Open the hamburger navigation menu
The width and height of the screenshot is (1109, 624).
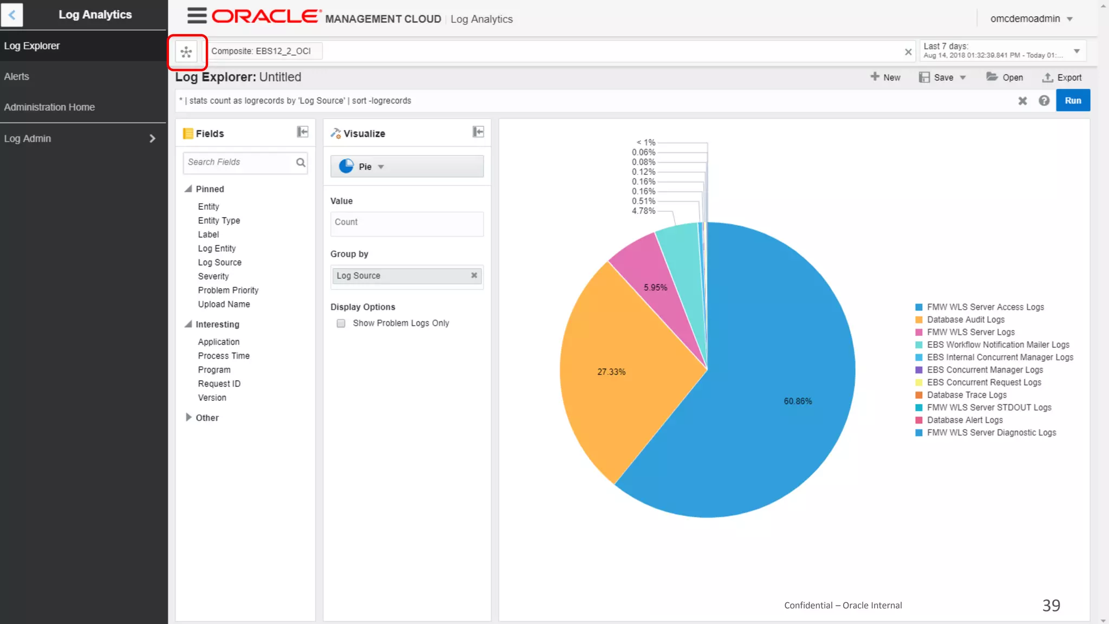click(197, 16)
